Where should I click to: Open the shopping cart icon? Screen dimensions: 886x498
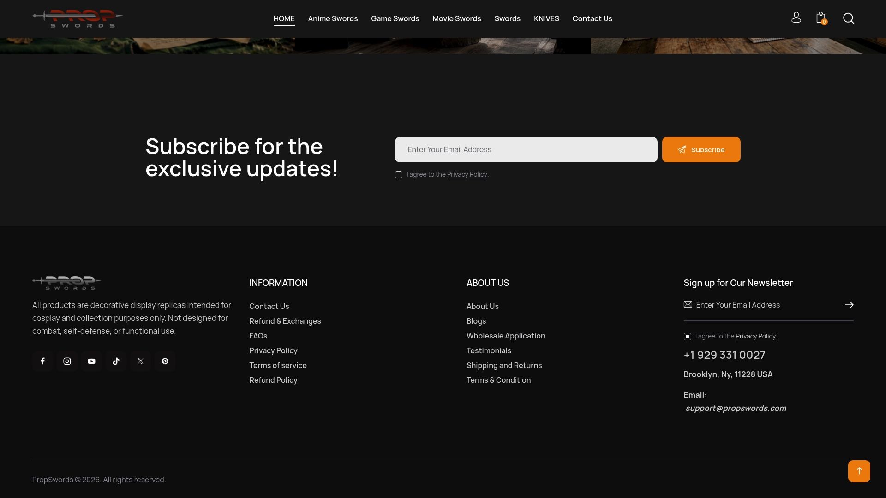click(821, 18)
